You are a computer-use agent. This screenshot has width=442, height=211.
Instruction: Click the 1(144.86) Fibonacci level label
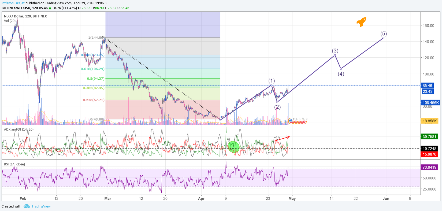coord(96,38)
